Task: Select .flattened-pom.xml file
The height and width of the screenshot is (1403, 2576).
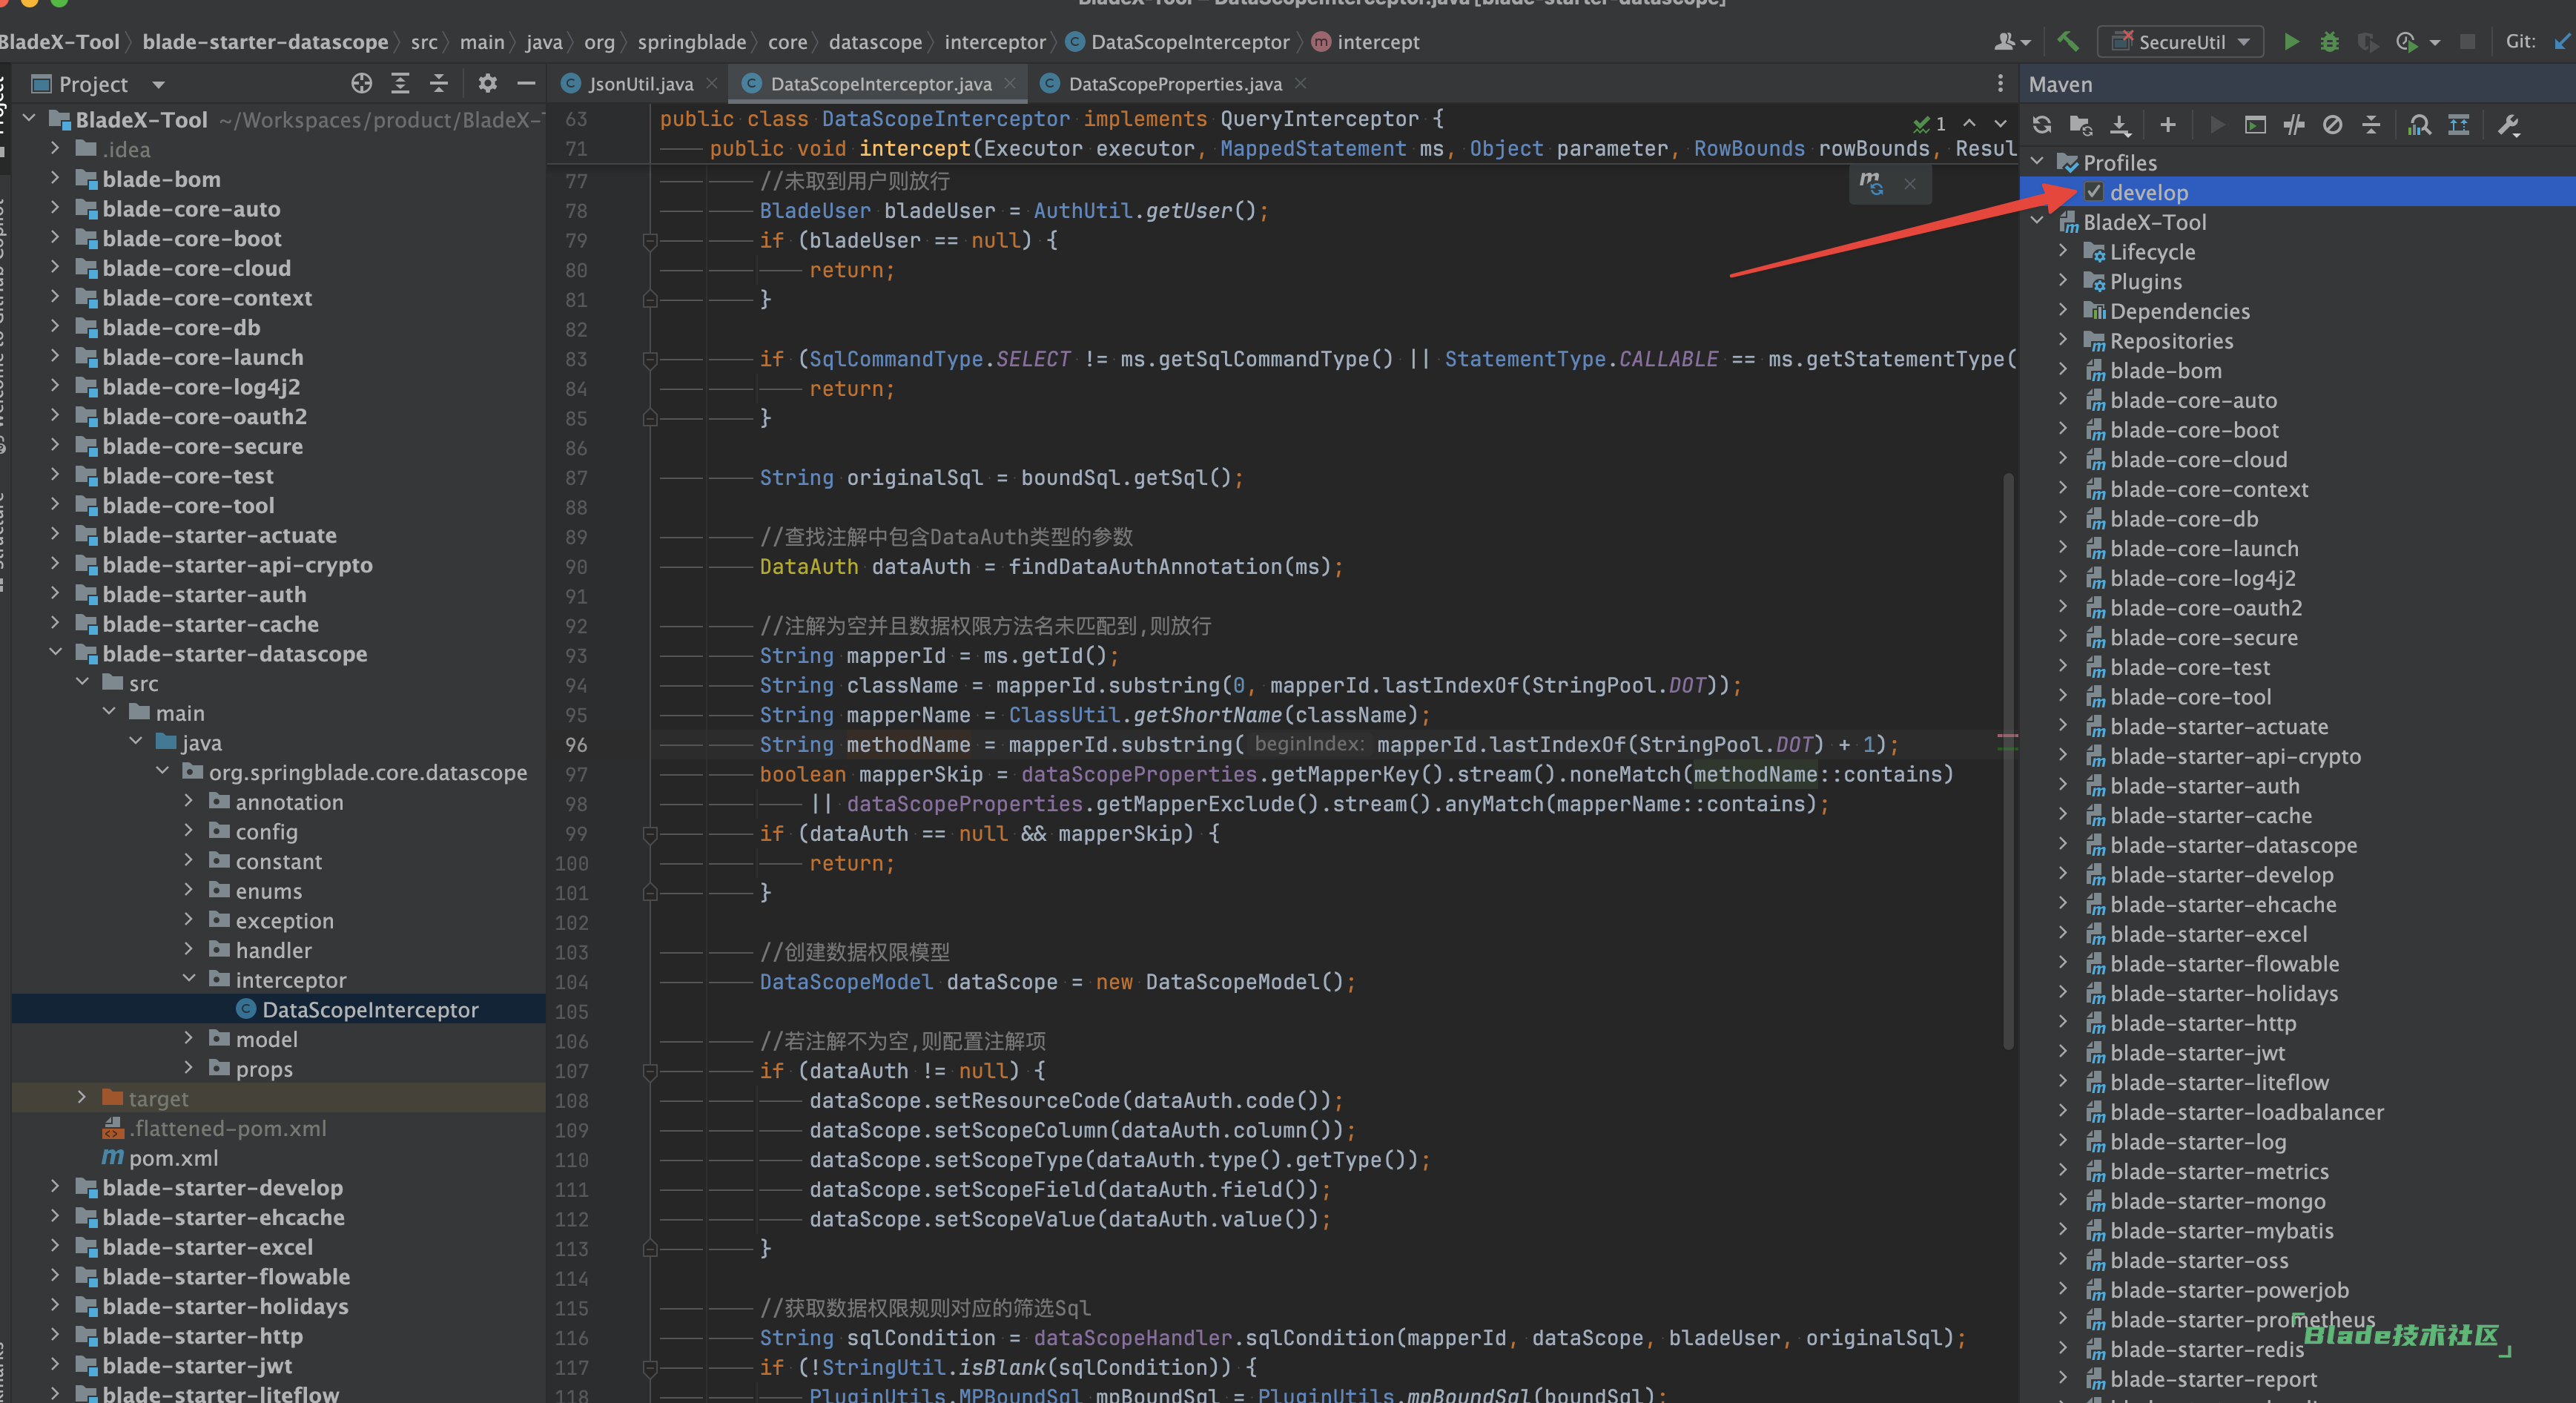Action: pyautogui.click(x=228, y=1128)
